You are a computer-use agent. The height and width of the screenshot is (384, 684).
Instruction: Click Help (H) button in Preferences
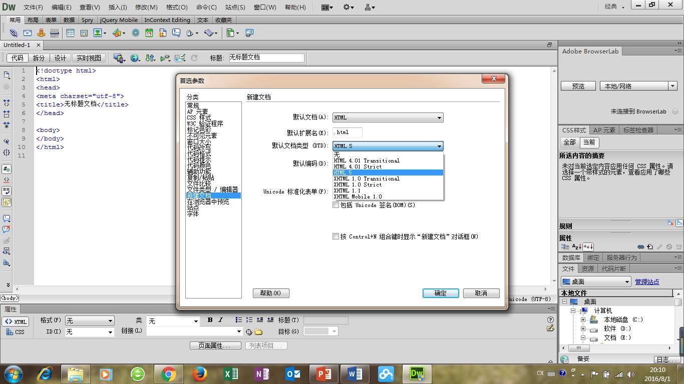271,293
